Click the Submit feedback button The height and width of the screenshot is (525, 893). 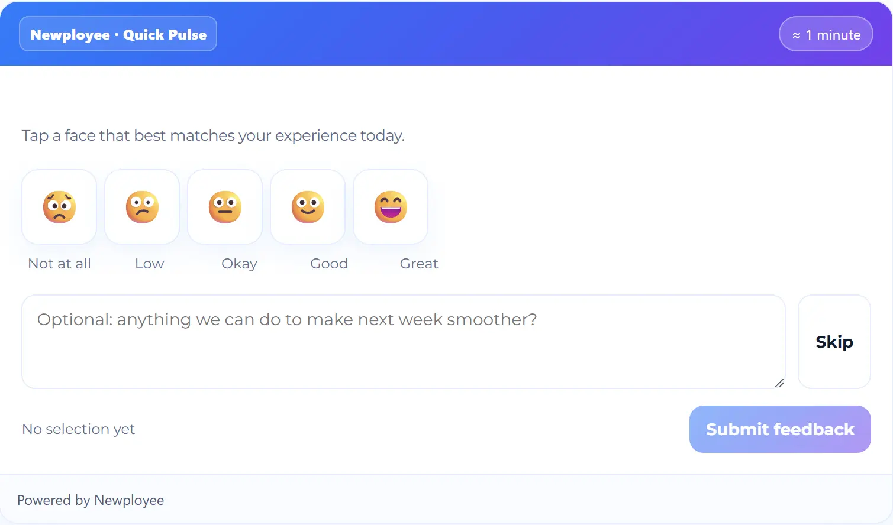779,429
